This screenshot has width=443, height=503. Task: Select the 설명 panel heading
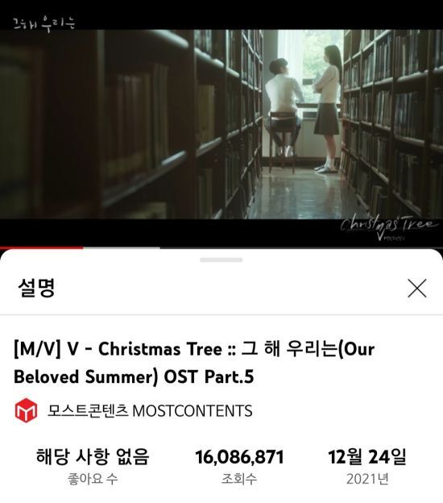coord(36,288)
